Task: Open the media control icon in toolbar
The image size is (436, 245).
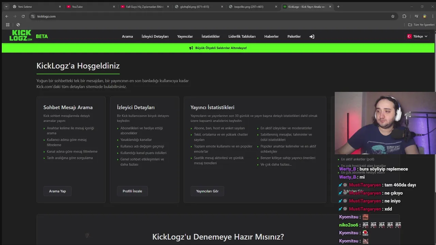Action: 416,16
